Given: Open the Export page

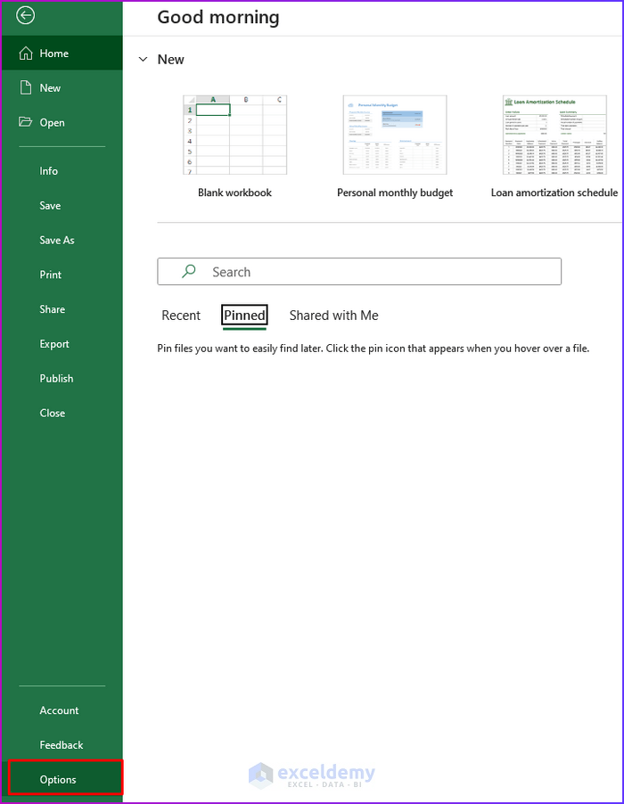Looking at the screenshot, I should [x=54, y=344].
